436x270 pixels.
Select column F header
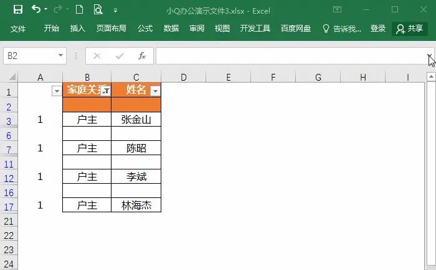(x=273, y=78)
